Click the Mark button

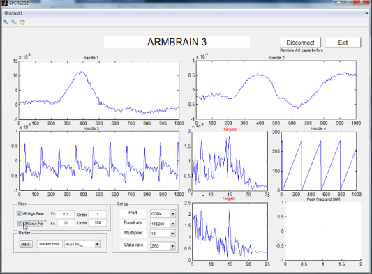26,244
